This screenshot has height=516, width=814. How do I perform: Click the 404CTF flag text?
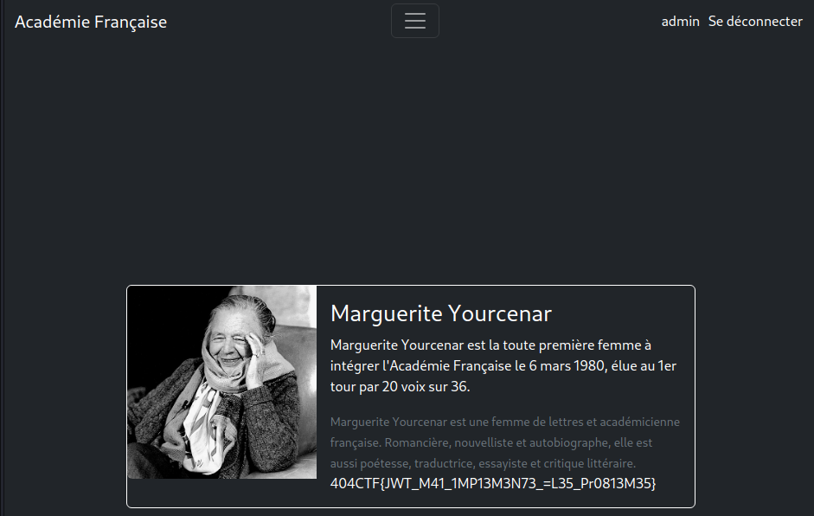point(493,483)
